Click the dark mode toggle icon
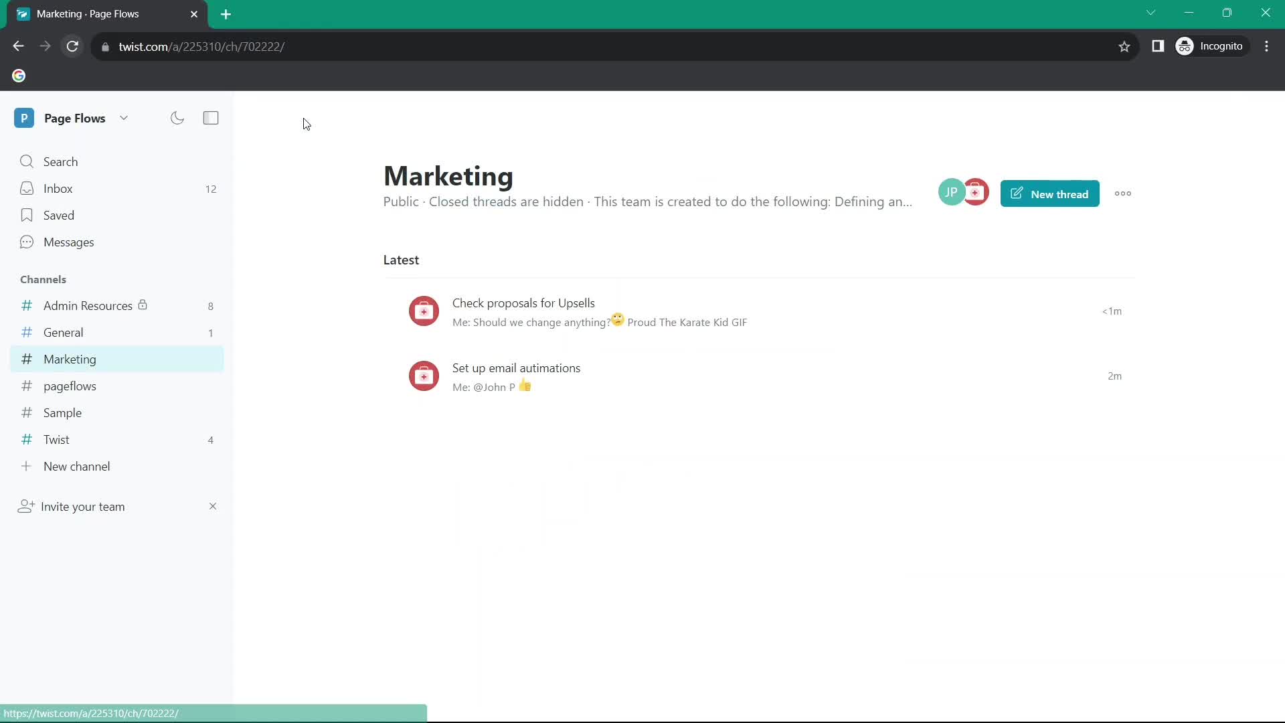The image size is (1285, 723). (x=177, y=117)
